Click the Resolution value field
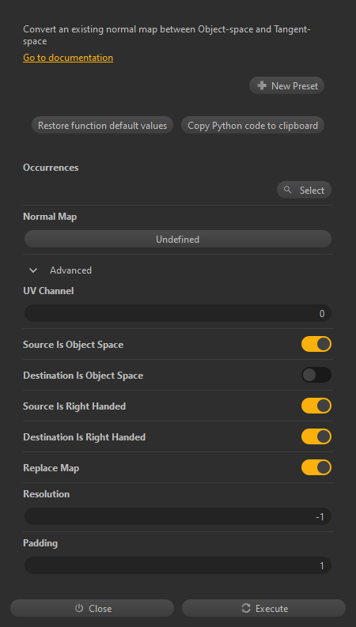The image size is (356, 627). point(178,516)
